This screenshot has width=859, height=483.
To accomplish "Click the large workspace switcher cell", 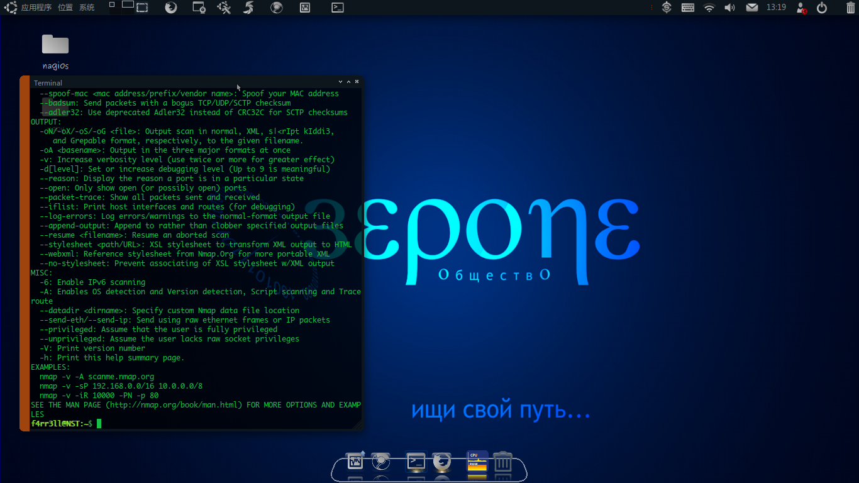I will coord(128,4).
